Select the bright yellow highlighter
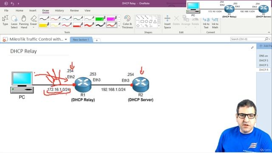 (x=44, y=25)
